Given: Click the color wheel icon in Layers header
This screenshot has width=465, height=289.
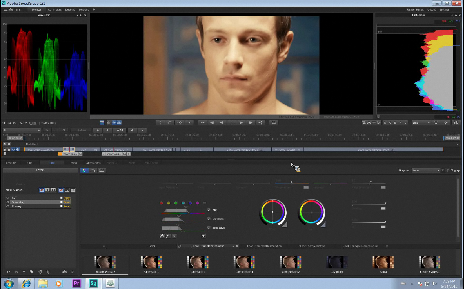Looking at the screenshot, I should (x=84, y=170).
